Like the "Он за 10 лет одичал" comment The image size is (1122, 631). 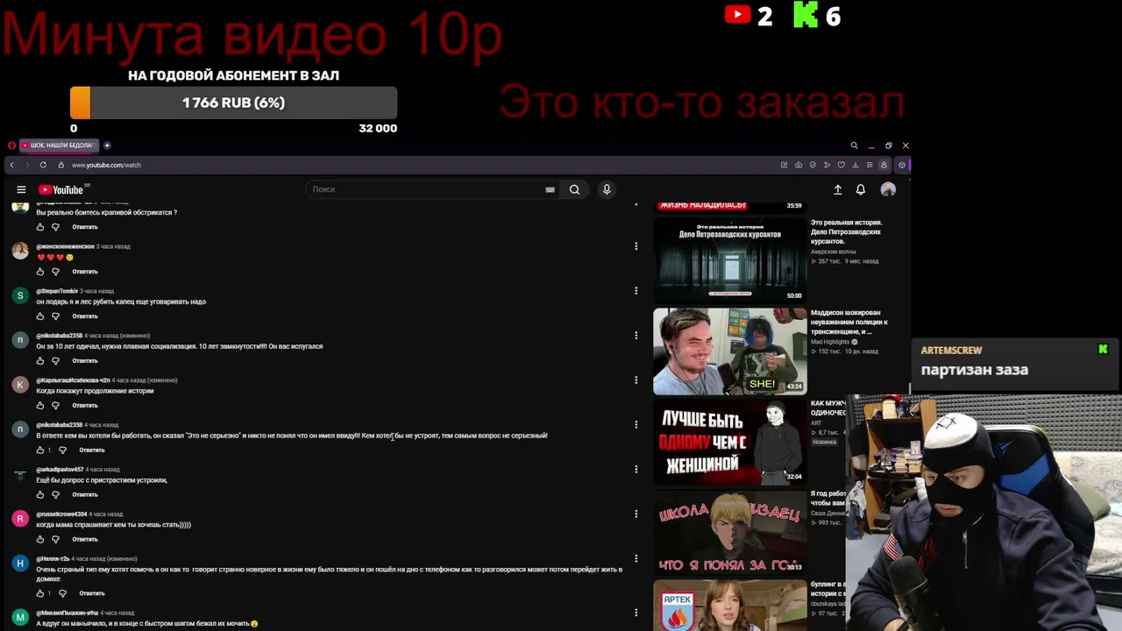pos(39,361)
